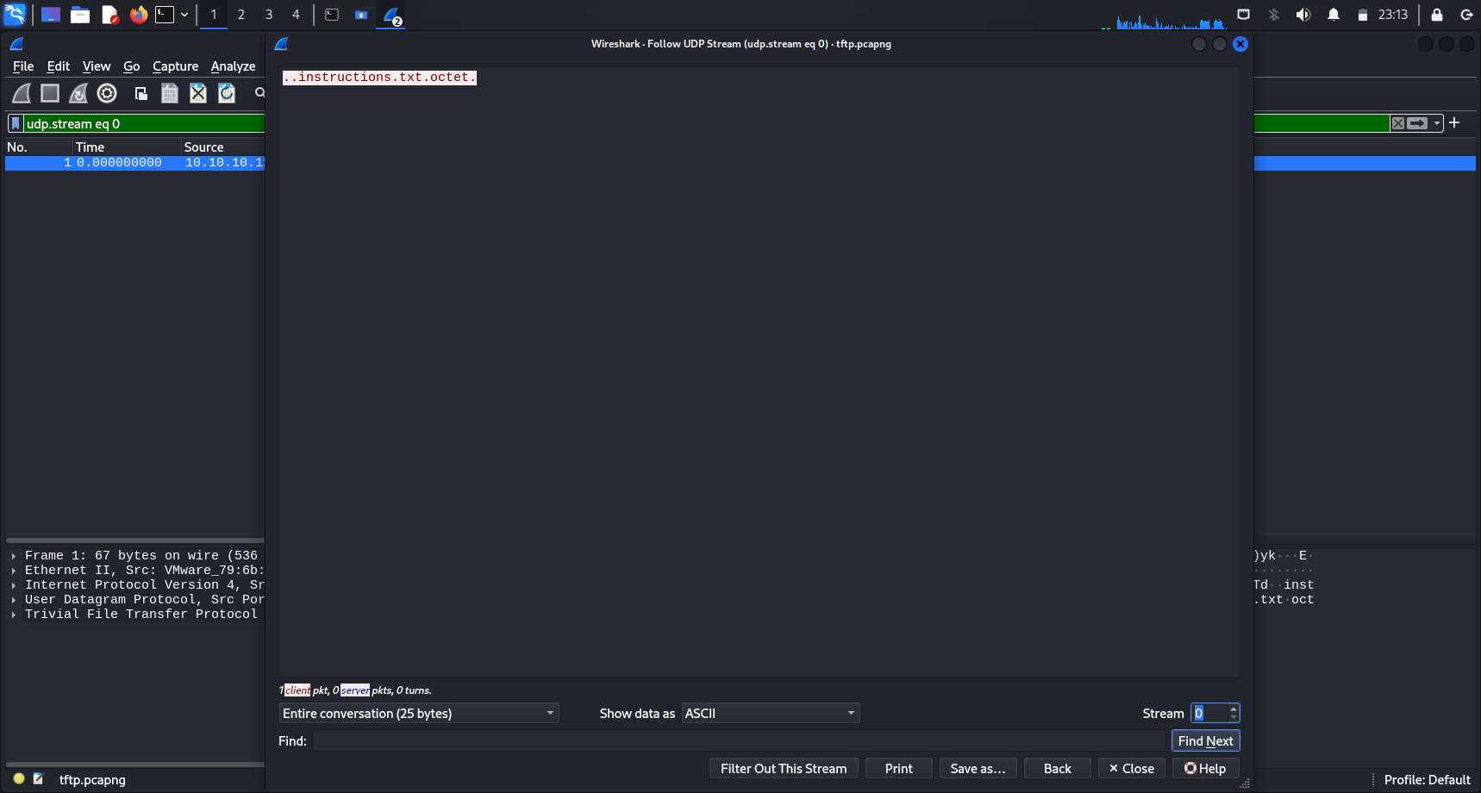Image resolution: width=1481 pixels, height=793 pixels.
Task: Increment the Stream number stepper up
Action: [x=1234, y=709]
